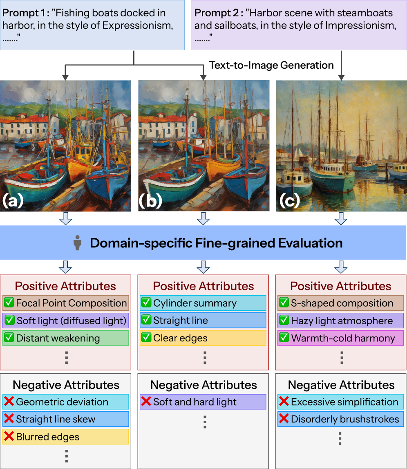Screen dimensions: 407x469
Task: Click vertical ellipsis below Disorderly brushstrokes
Action: coord(340,438)
